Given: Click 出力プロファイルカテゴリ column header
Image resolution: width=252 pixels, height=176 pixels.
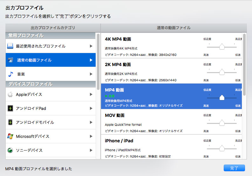Looking at the screenshot, I should tap(53, 28).
